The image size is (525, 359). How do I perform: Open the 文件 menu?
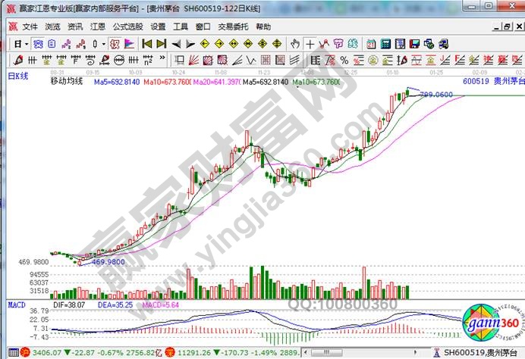tap(30, 27)
